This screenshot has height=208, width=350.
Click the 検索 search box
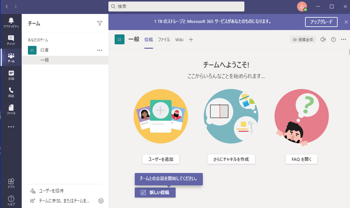click(176, 6)
